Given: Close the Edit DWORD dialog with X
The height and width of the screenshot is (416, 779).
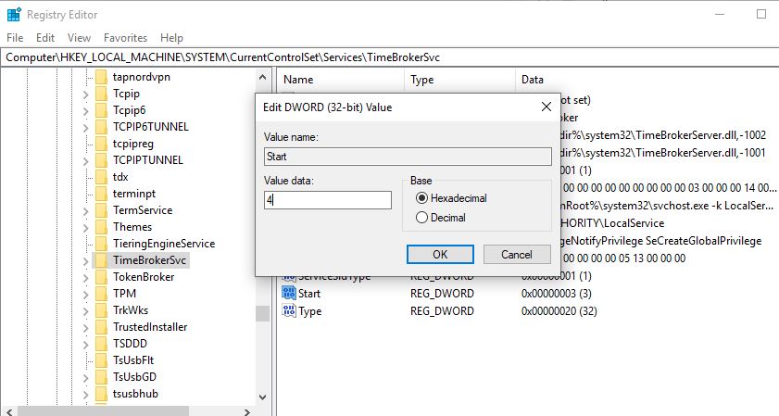Looking at the screenshot, I should 547,107.
